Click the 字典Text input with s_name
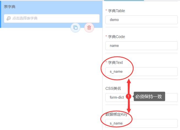 (141, 72)
